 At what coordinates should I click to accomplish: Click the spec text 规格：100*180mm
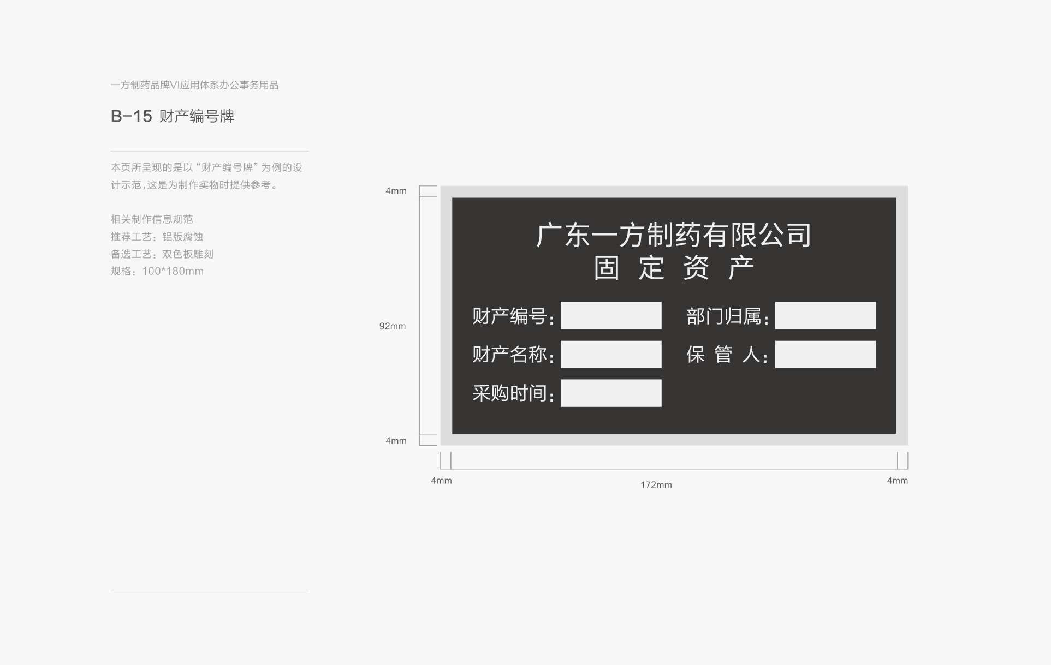coord(157,271)
